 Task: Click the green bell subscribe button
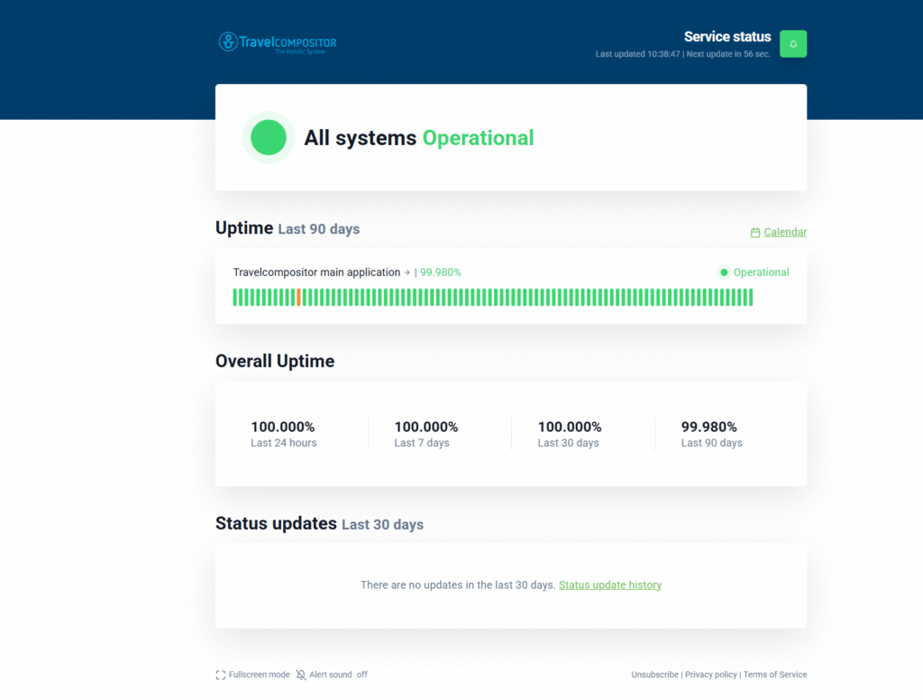click(x=793, y=43)
